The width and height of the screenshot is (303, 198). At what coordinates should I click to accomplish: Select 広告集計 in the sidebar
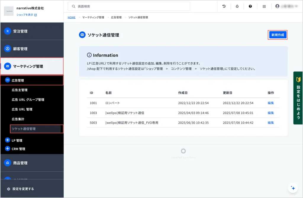click(x=18, y=119)
